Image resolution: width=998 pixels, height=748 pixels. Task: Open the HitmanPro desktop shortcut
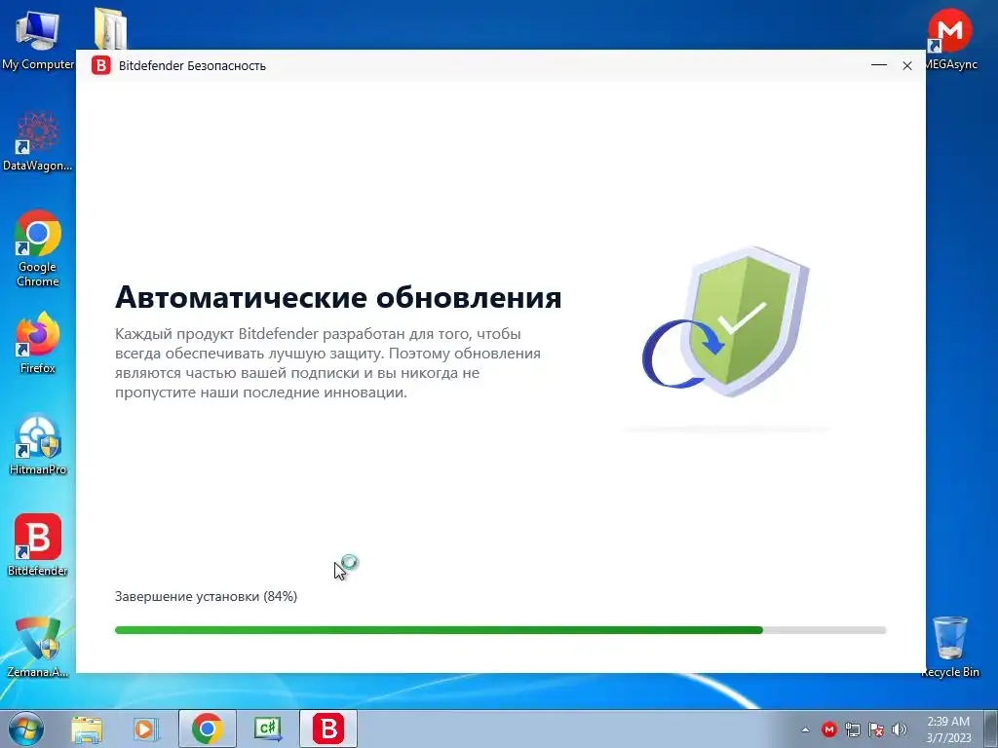tap(38, 445)
